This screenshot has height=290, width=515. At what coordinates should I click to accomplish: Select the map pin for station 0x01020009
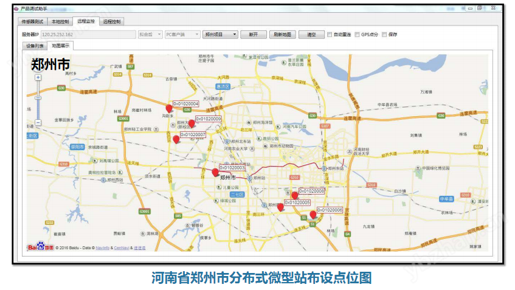pyautogui.click(x=192, y=123)
